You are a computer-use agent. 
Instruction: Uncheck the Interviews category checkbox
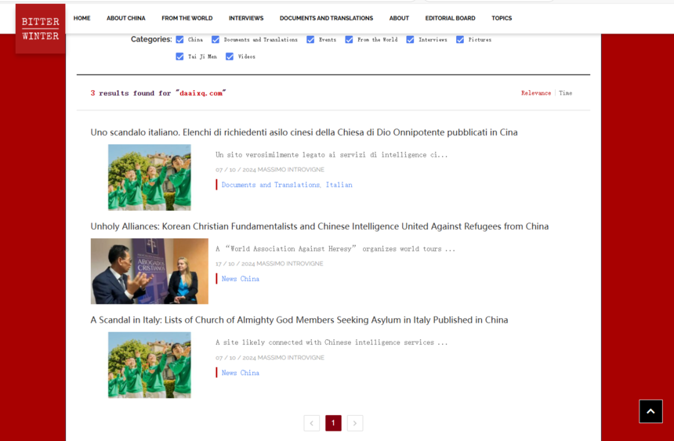click(x=410, y=39)
